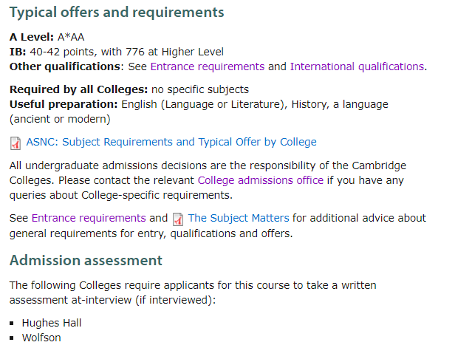Follow the College admissions office link

pyautogui.click(x=261, y=180)
